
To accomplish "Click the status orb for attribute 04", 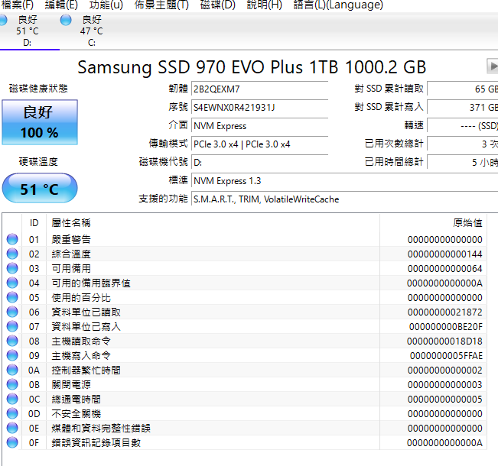I will pyautogui.click(x=12, y=283).
